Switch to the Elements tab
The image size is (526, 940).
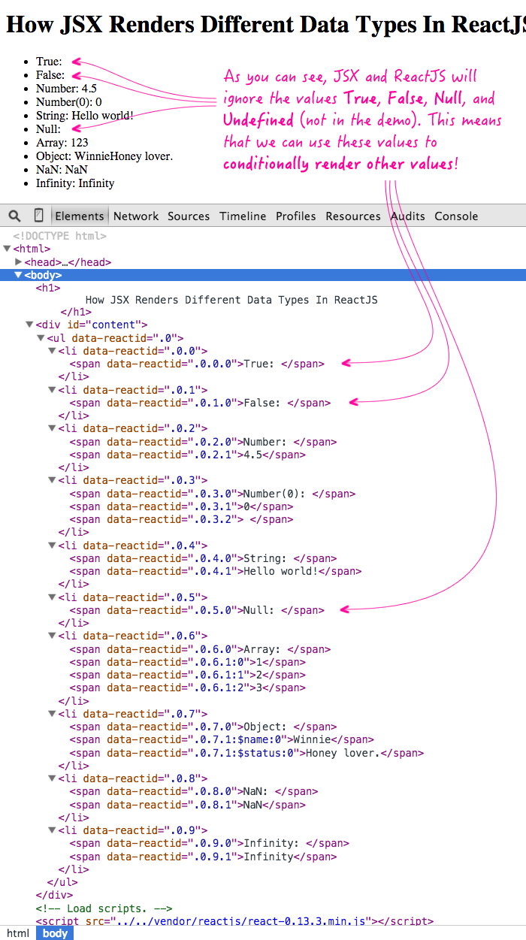(80, 216)
